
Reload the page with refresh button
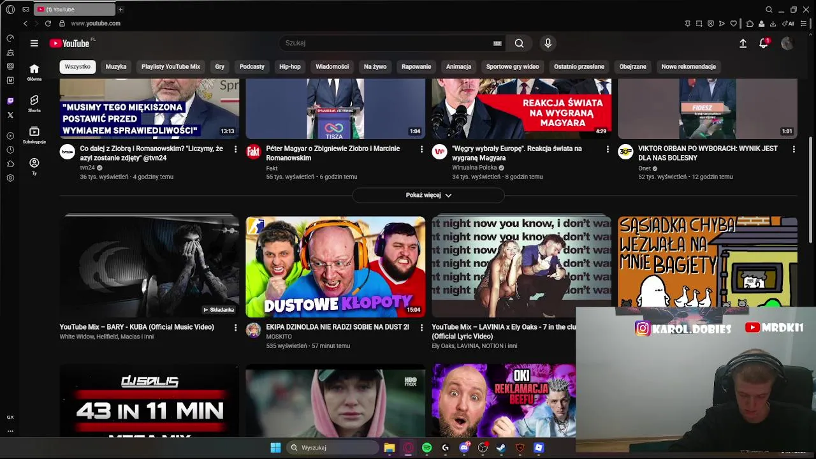48,24
